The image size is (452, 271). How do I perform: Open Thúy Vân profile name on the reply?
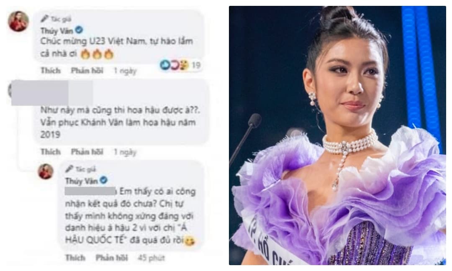tap(82, 181)
